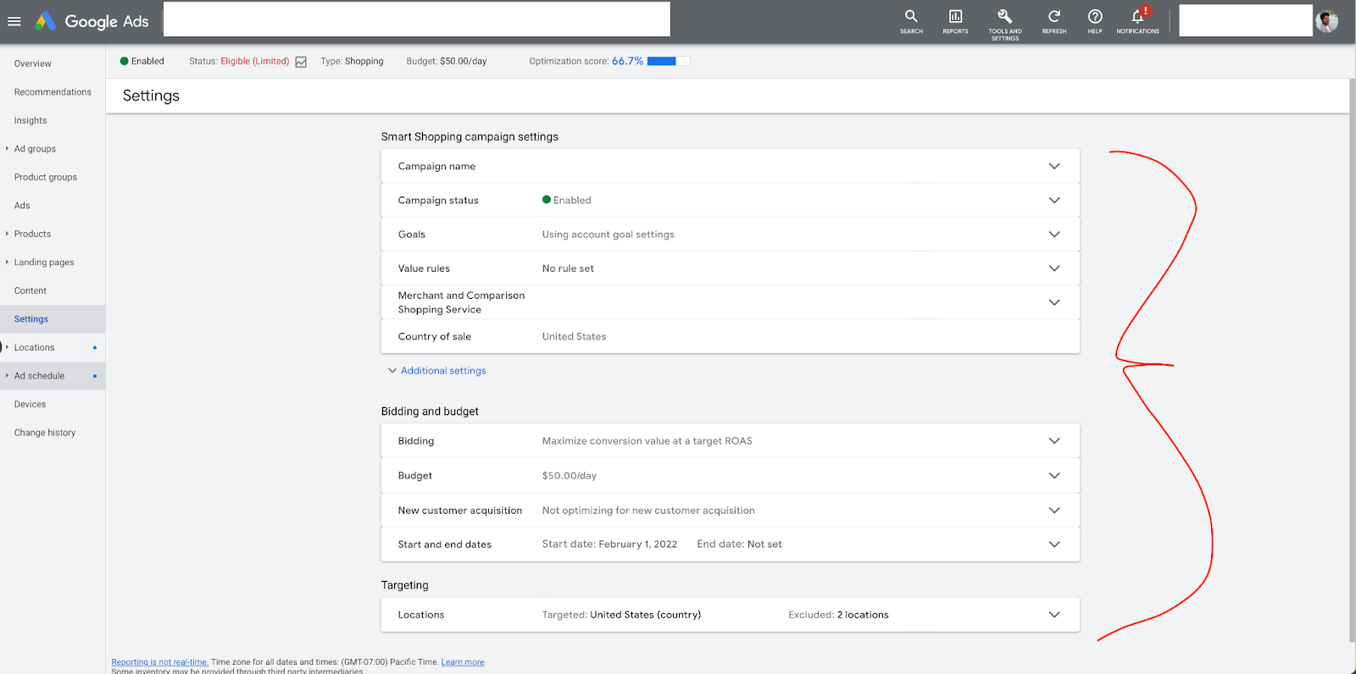Open the hamburger main menu
The image size is (1356, 674).
tap(14, 21)
